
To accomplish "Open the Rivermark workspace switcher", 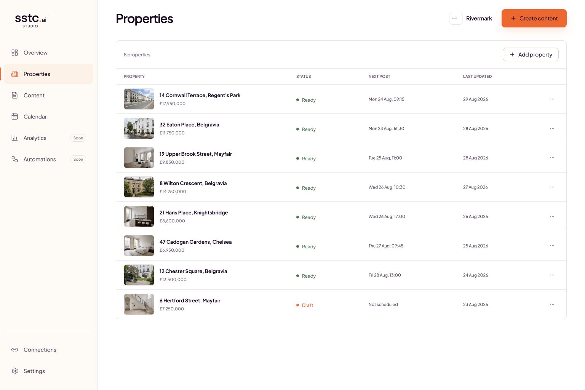I will [x=471, y=18].
